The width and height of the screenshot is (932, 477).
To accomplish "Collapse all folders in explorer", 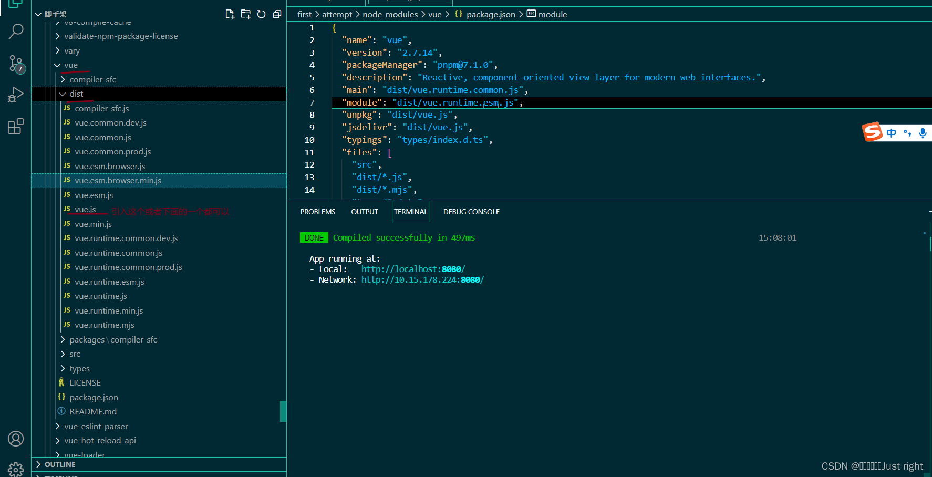I will click(x=277, y=14).
